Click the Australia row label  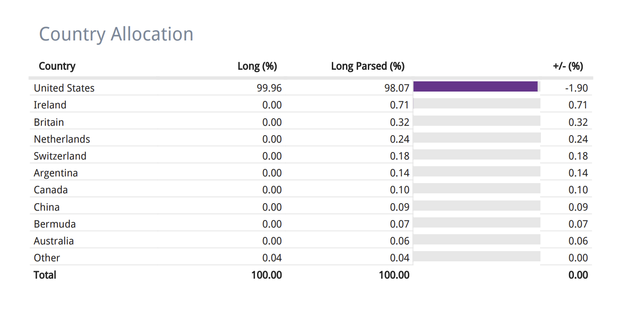[54, 241]
